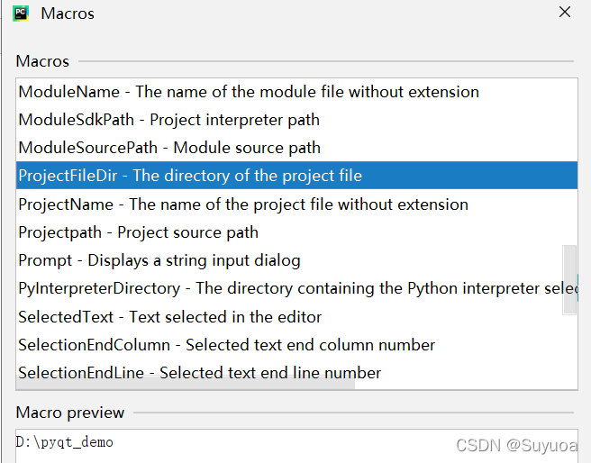Close the Macros dialog
Viewport: 591px width, 463px height.
(x=565, y=13)
